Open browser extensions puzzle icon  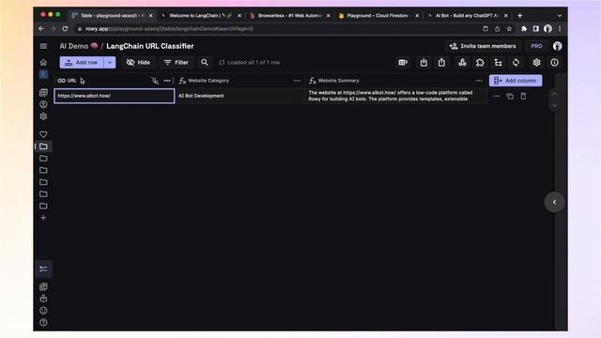(x=524, y=29)
